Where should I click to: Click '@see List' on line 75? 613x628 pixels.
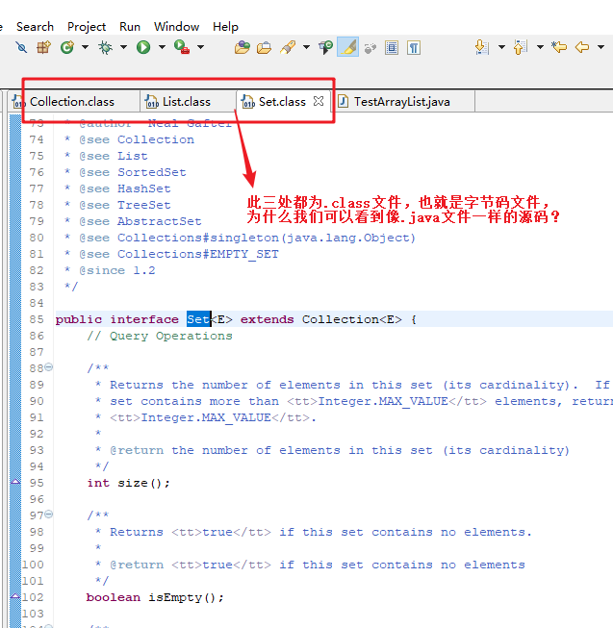(114, 156)
